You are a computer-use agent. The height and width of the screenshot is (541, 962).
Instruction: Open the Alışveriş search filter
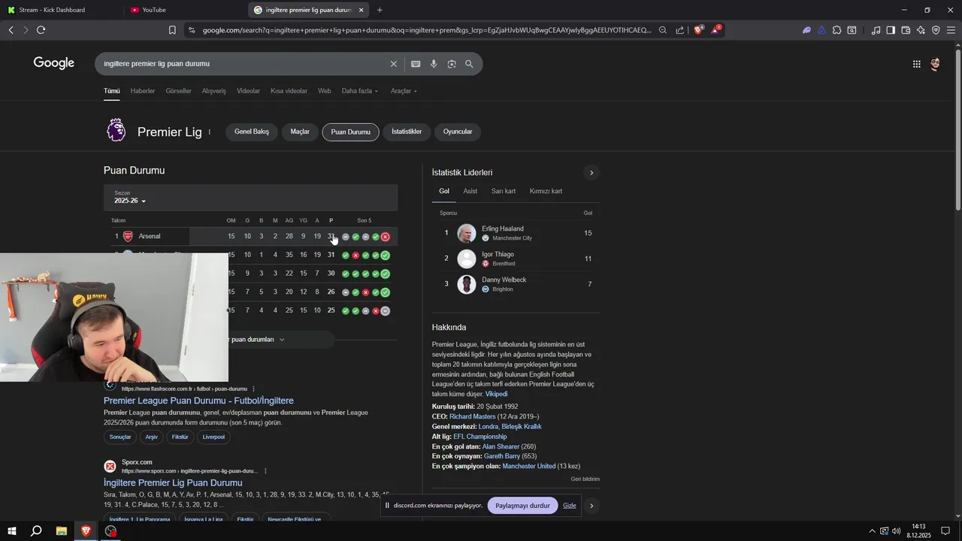point(213,91)
